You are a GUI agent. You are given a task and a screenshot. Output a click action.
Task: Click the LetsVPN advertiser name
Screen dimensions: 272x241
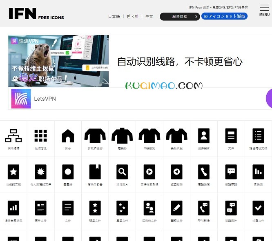(x=45, y=99)
